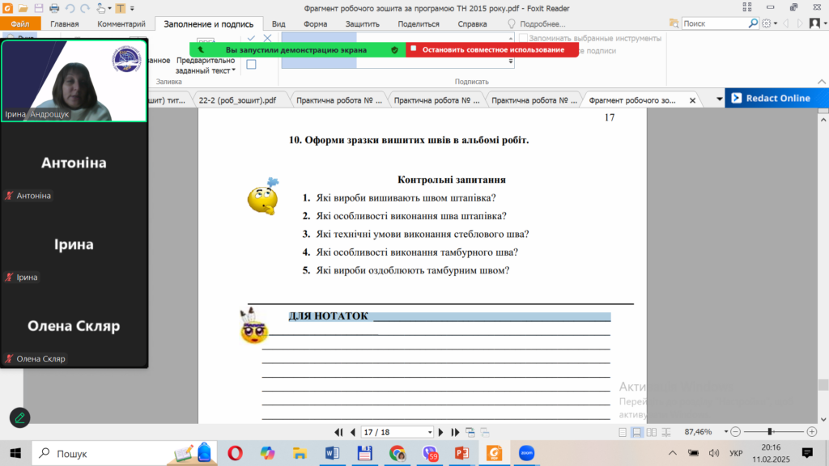This screenshot has height=466, width=829.
Task: Click the vertical scrollbar down arrow
Action: click(x=823, y=420)
